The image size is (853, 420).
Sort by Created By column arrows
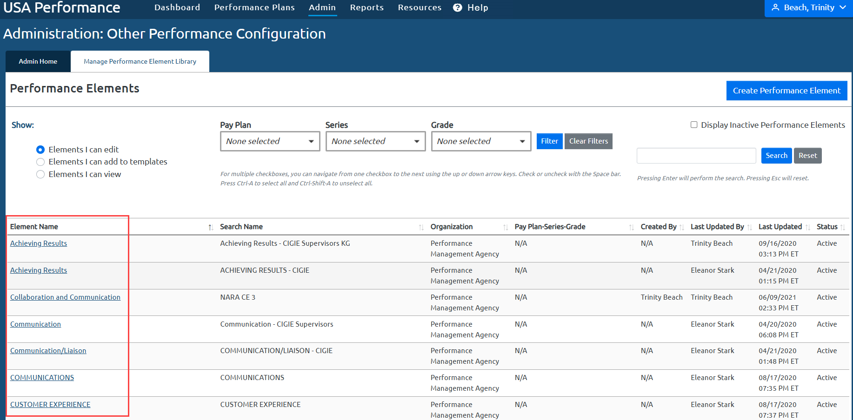pos(682,227)
